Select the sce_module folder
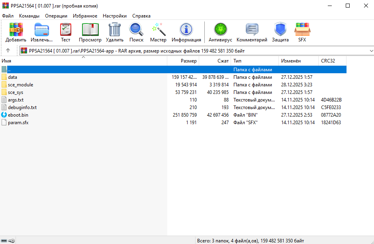This screenshot has width=374, height=244. (20, 85)
